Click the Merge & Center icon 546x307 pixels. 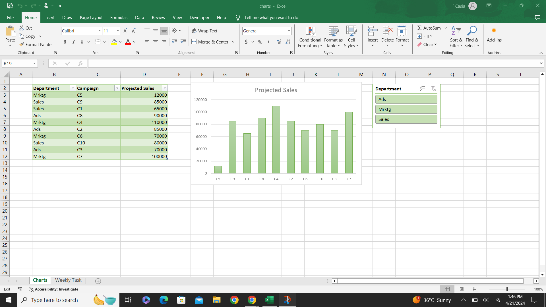[x=194, y=42]
